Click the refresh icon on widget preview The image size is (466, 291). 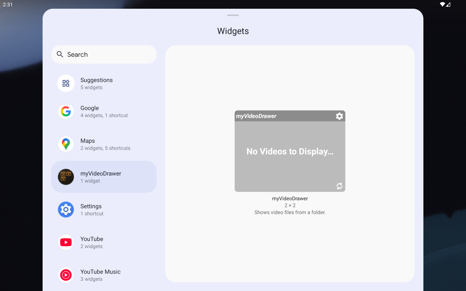click(339, 186)
